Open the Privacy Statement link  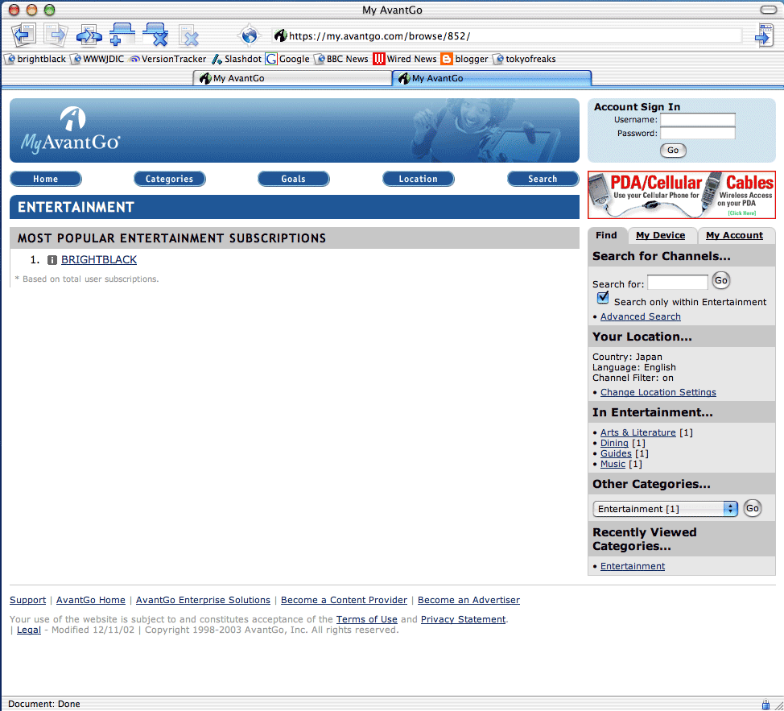click(463, 619)
